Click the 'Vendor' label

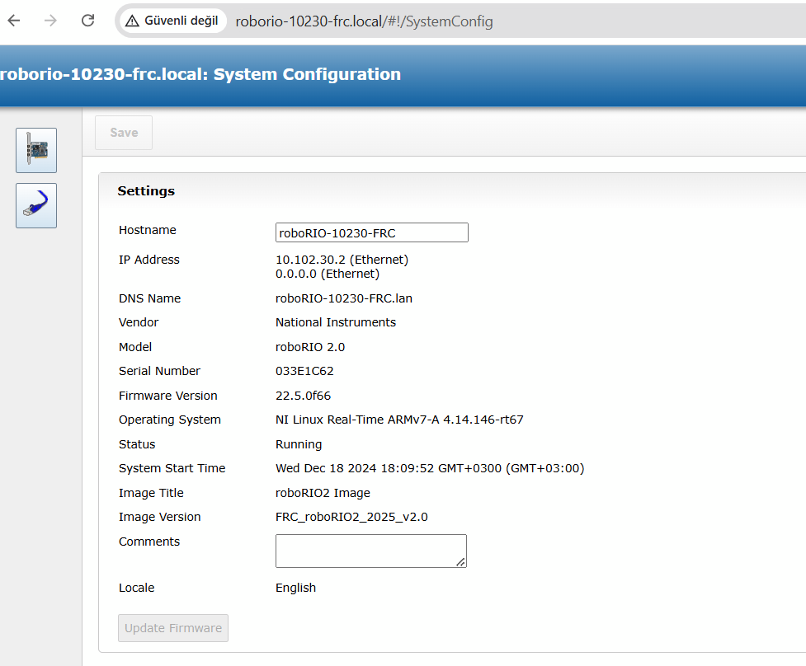click(x=139, y=322)
